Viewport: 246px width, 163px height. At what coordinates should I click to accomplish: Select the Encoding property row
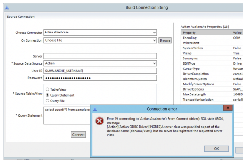click(206, 38)
